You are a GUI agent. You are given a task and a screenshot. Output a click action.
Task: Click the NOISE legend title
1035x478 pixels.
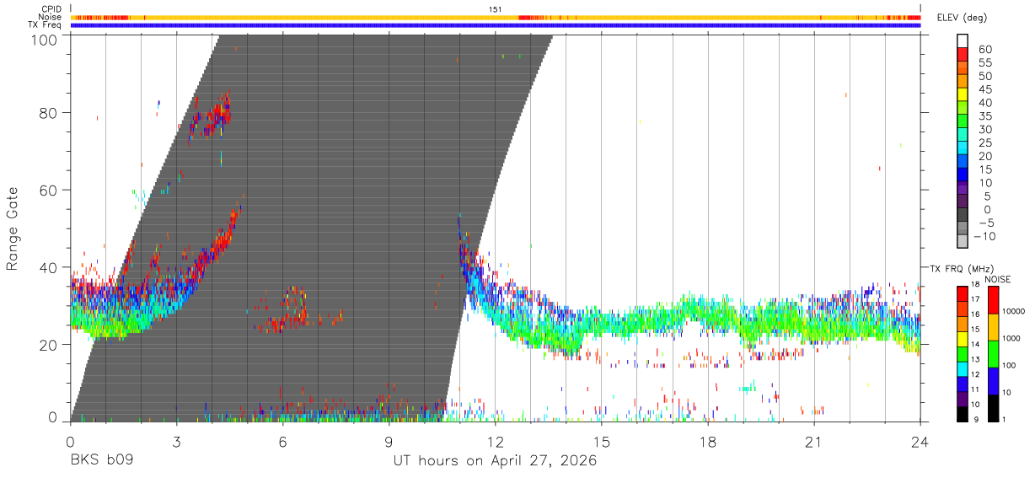[998, 279]
